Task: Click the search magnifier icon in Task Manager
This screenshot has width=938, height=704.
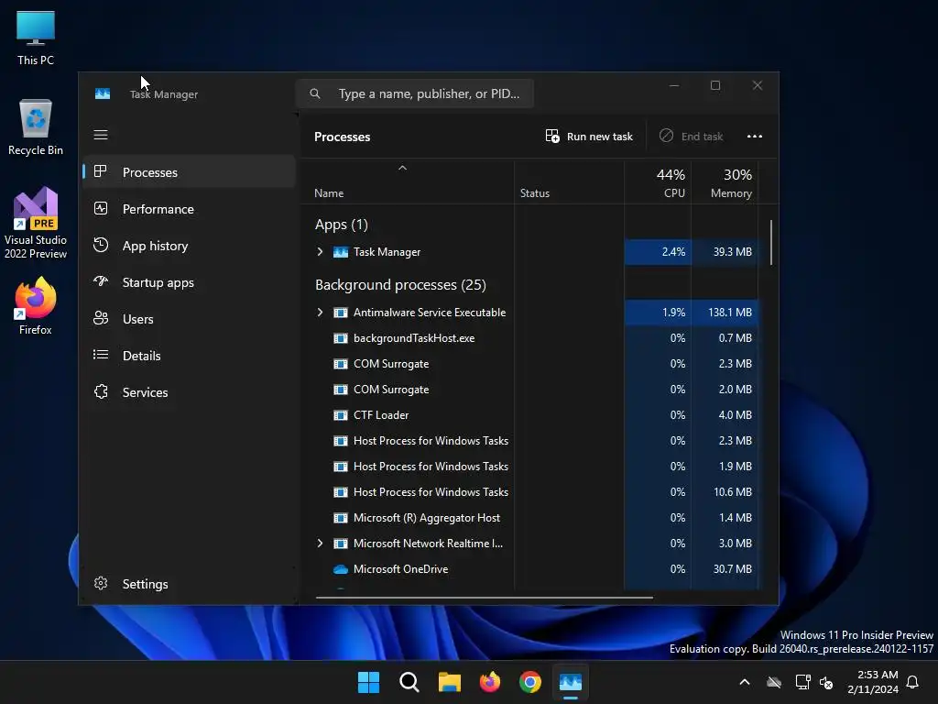Action: click(x=315, y=93)
